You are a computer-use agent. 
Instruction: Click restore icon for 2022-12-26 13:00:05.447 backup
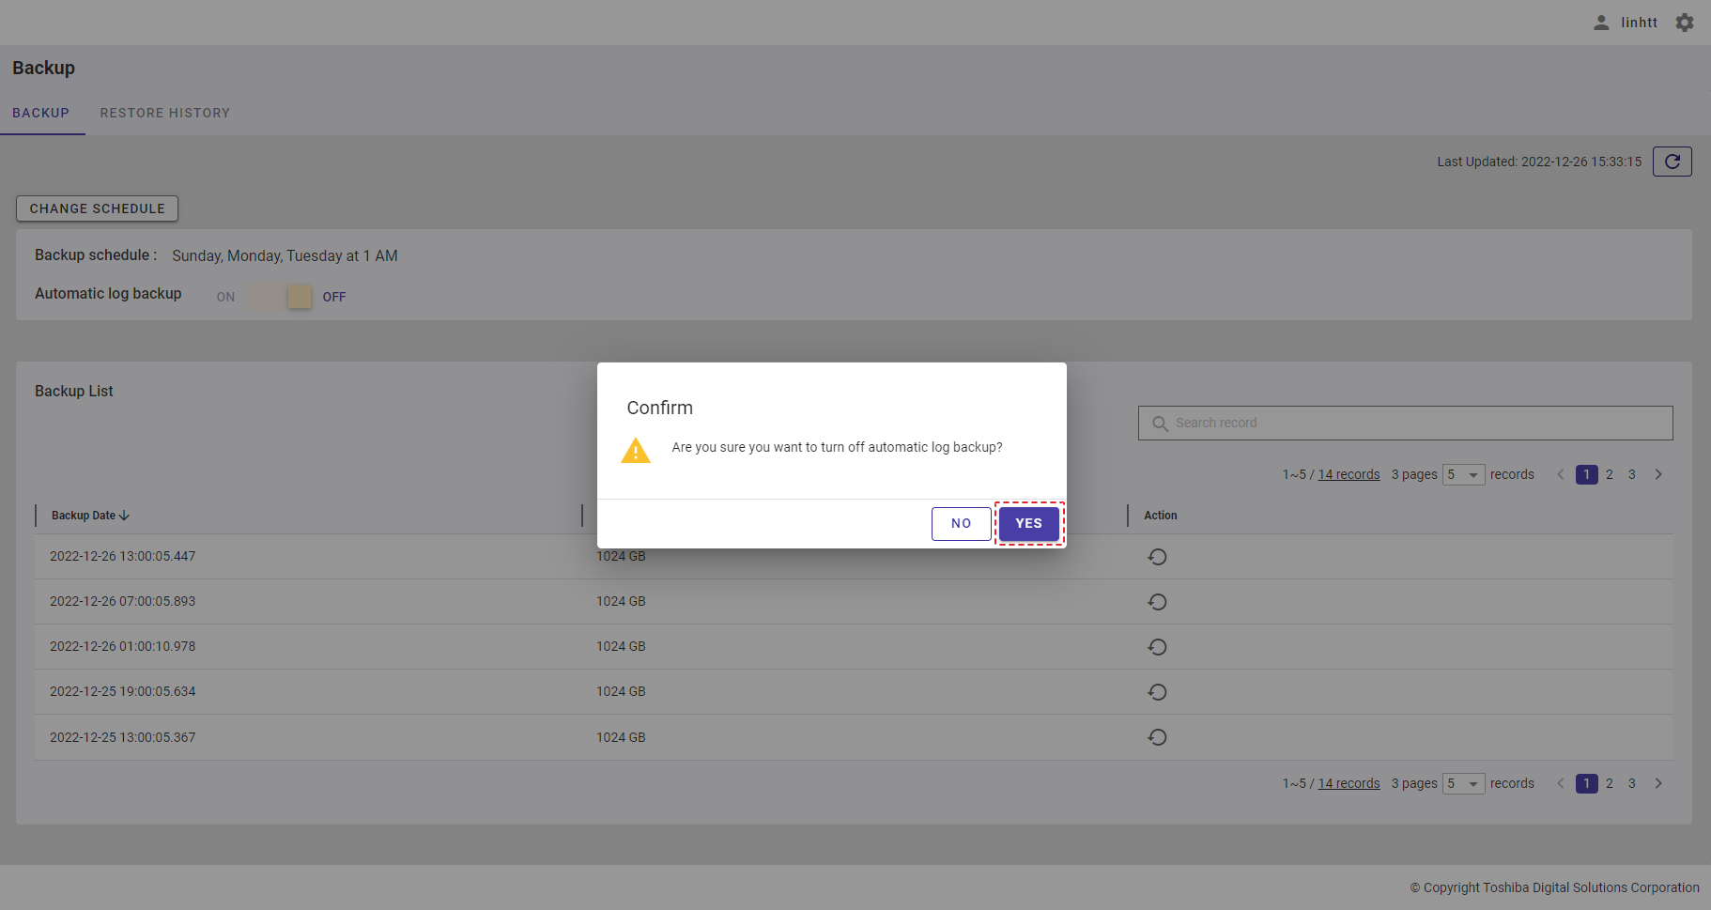(x=1157, y=557)
